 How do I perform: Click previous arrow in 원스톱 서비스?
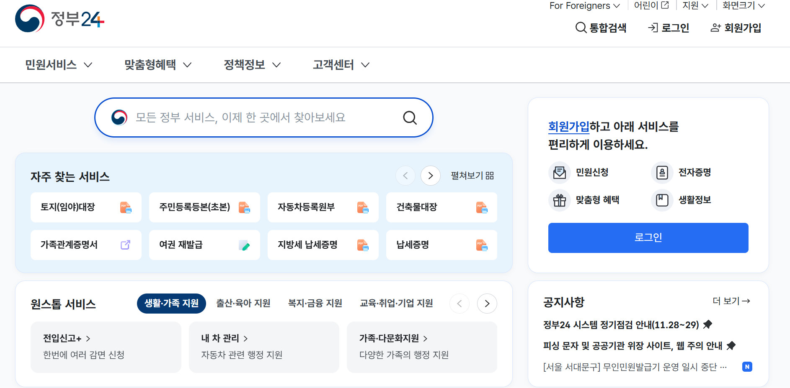tap(460, 304)
